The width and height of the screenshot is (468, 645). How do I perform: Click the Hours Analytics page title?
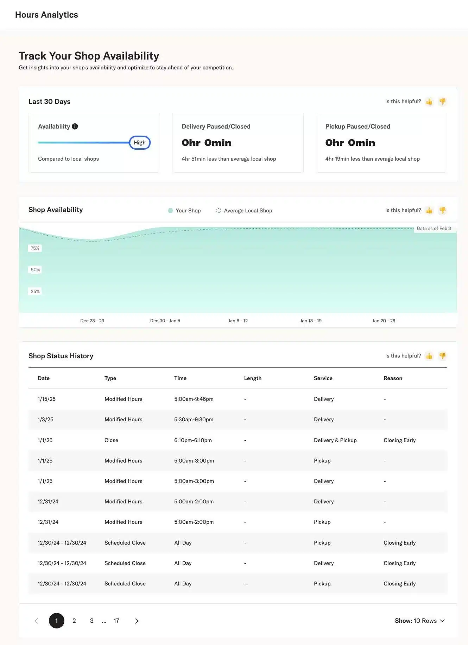(x=46, y=15)
